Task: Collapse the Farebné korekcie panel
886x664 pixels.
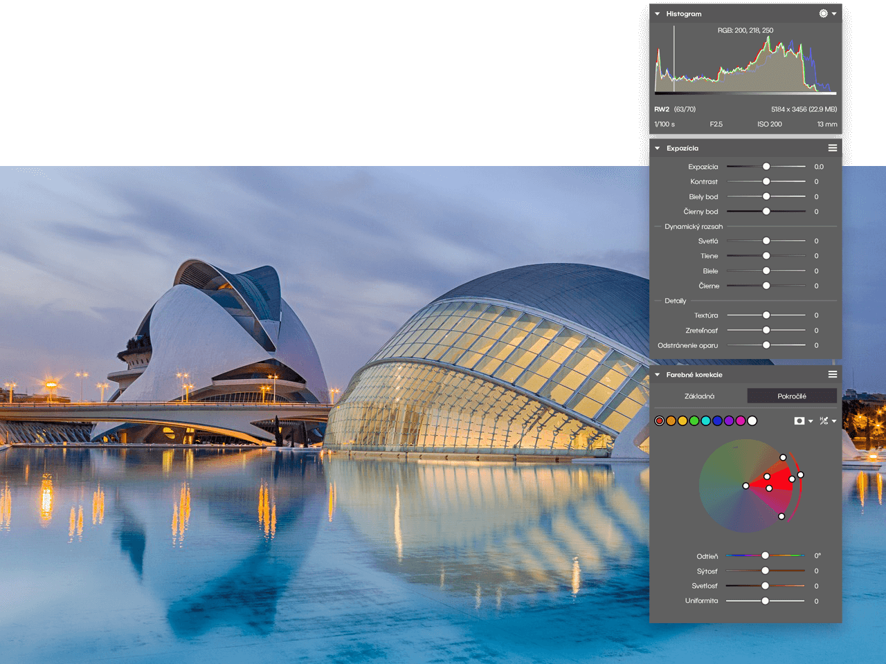Action: (x=658, y=375)
